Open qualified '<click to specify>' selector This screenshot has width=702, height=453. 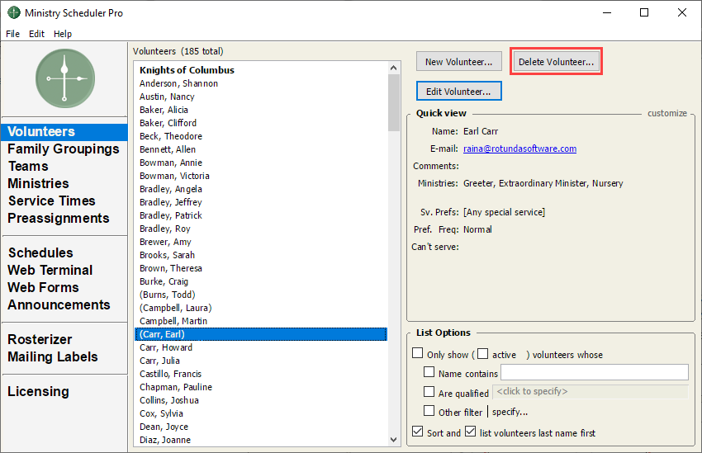(590, 392)
